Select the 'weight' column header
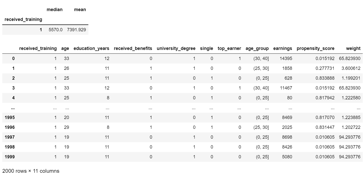Viewport: 364px width, 177px height. (x=353, y=48)
